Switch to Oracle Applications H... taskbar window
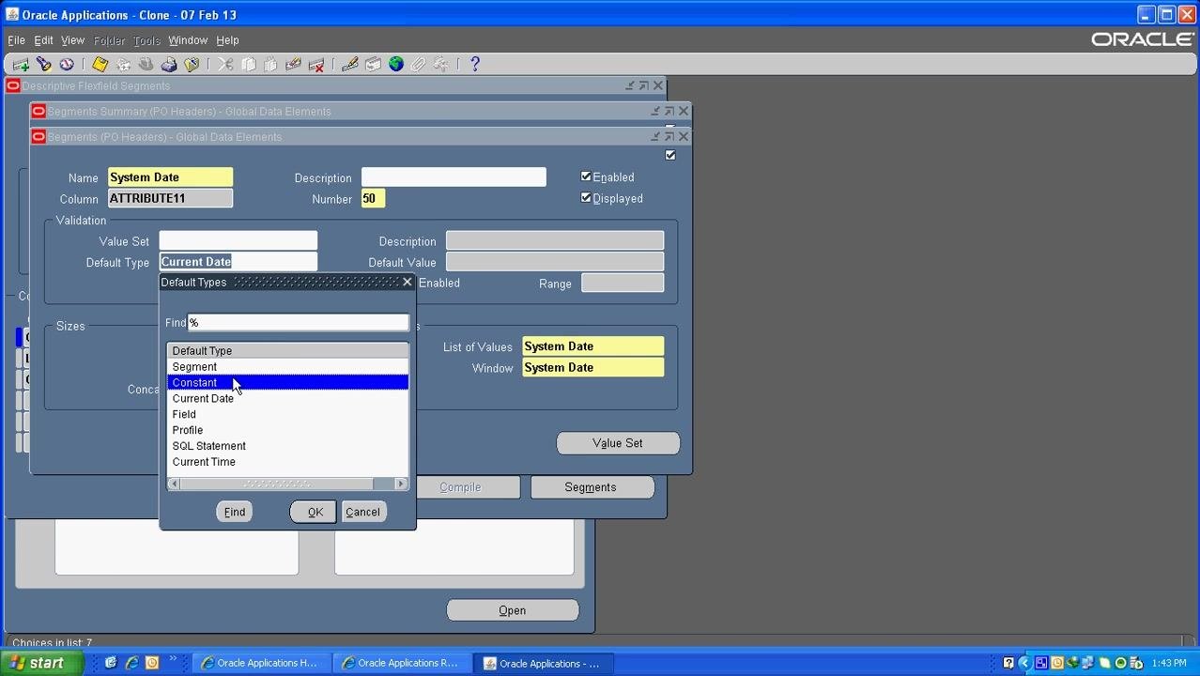This screenshot has height=676, width=1200. tap(260, 663)
